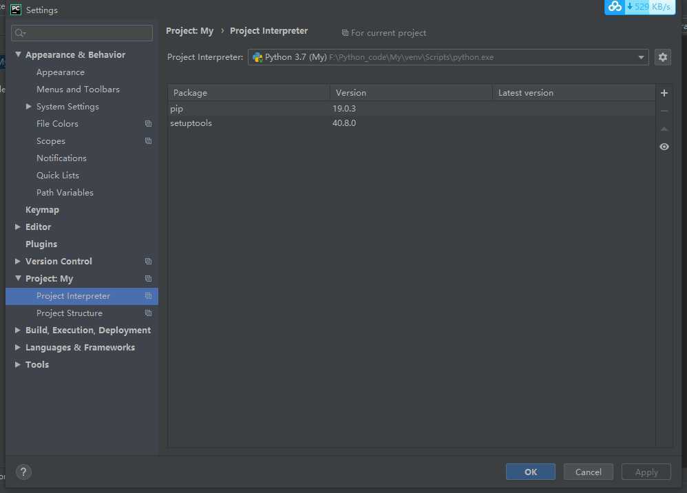The image size is (687, 493).
Task: Select Quick Lists page
Action: 58,176
